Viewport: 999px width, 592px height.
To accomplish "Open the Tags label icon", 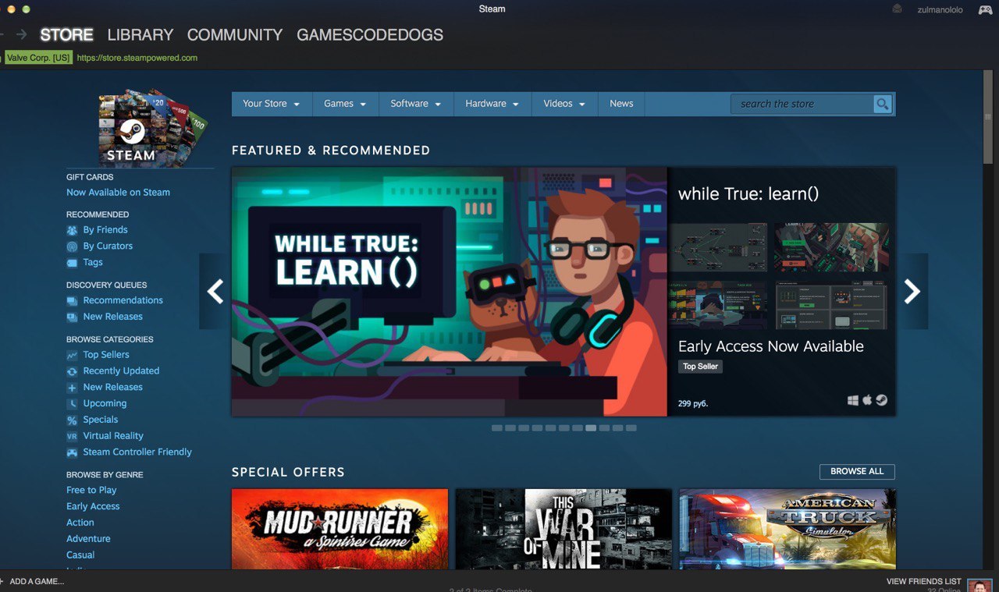I will [x=73, y=262].
